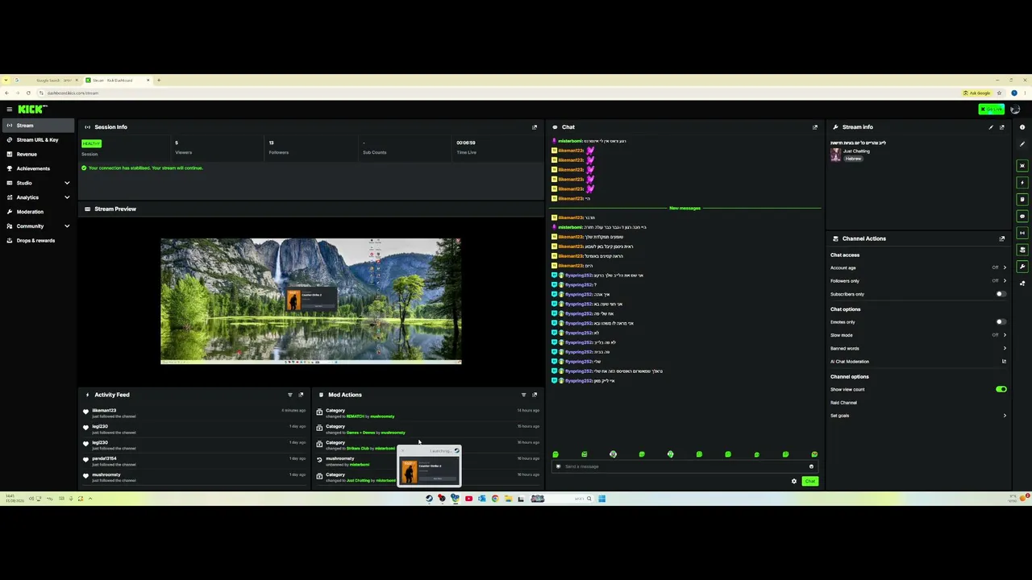Click panda13154 in the Activity Feed
1032x580 pixels.
pos(104,459)
